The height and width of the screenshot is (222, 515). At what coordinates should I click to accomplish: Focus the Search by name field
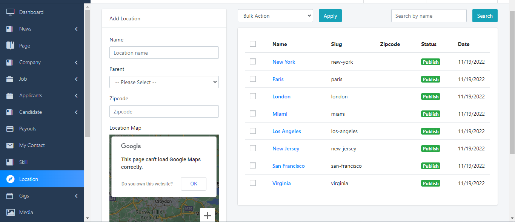pos(429,16)
